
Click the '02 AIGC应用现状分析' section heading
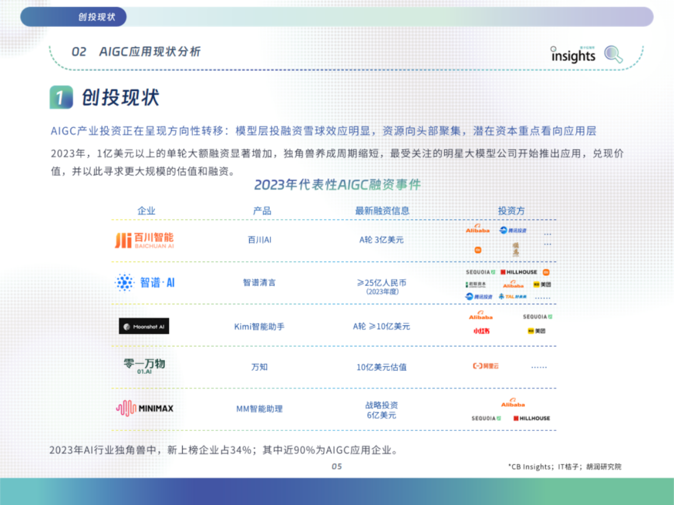[x=136, y=52]
